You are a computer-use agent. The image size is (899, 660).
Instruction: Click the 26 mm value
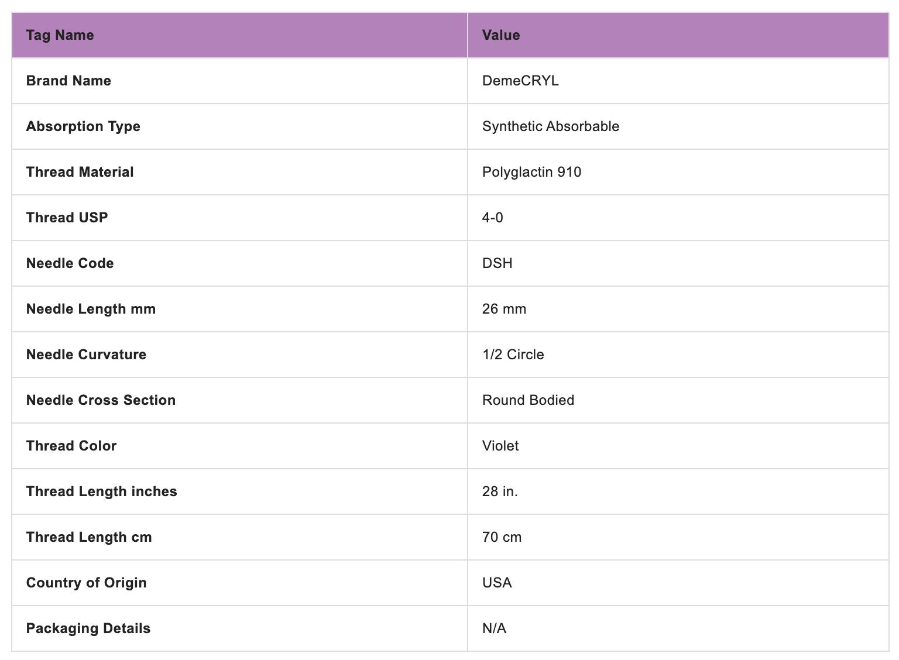click(x=504, y=309)
